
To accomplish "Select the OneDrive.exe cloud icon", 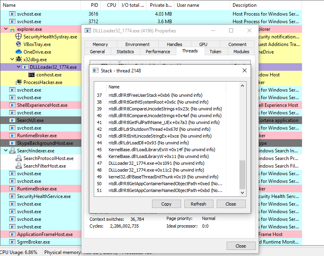I will point(19,52).
